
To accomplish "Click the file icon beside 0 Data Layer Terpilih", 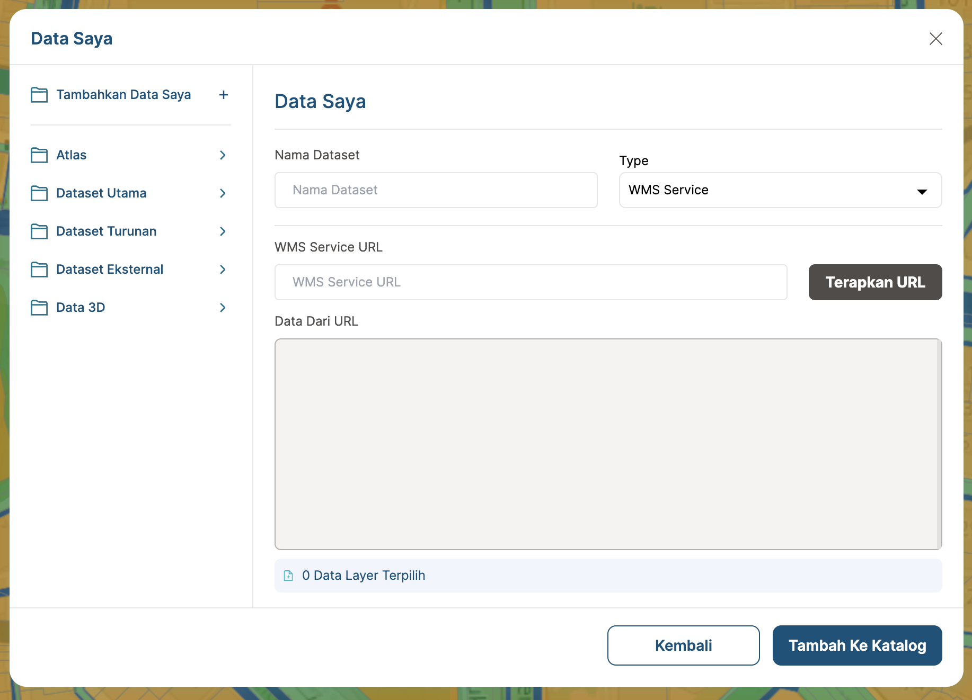I will click(x=288, y=576).
